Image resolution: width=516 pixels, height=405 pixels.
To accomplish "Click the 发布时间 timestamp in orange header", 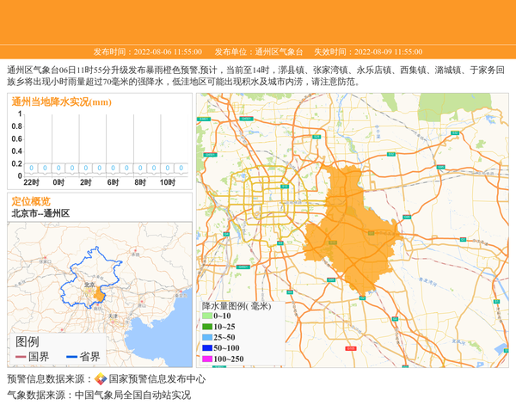I will pos(148,52).
